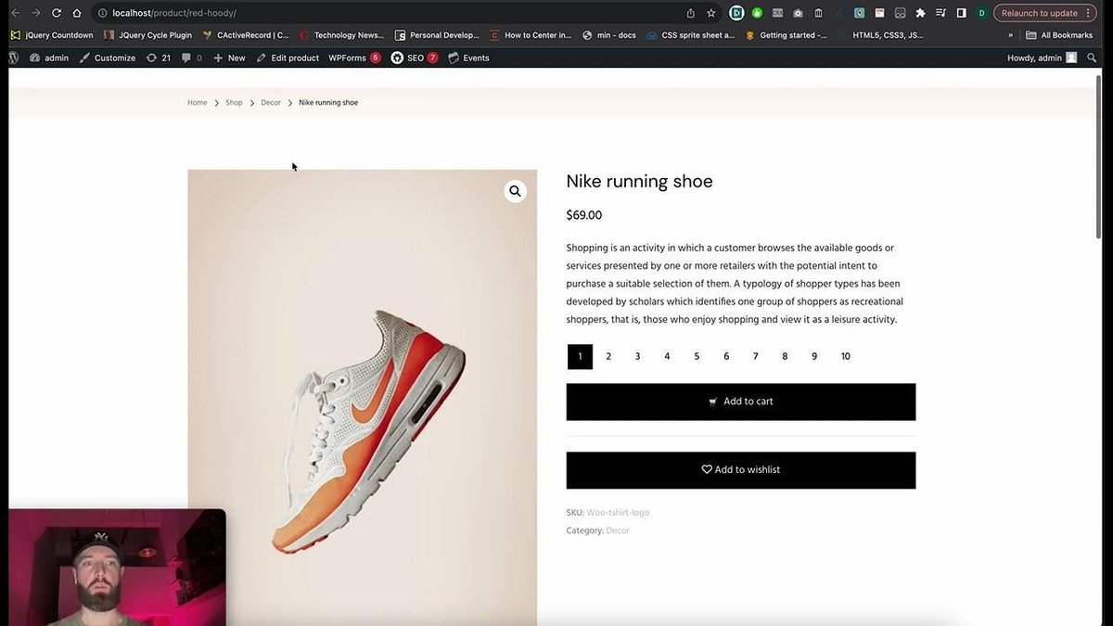Select quantity 3
1113x626 pixels.
pos(637,356)
